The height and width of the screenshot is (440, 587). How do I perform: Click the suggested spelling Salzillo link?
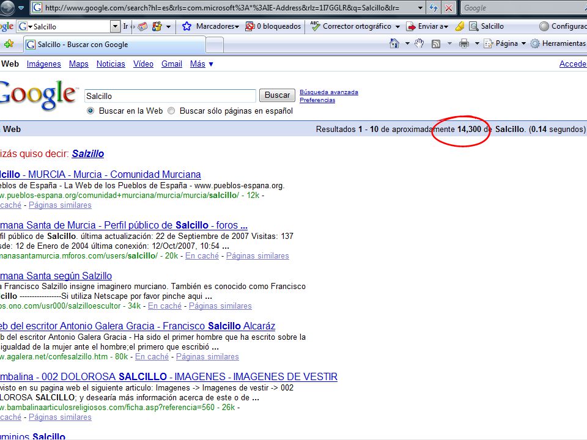[x=88, y=154]
